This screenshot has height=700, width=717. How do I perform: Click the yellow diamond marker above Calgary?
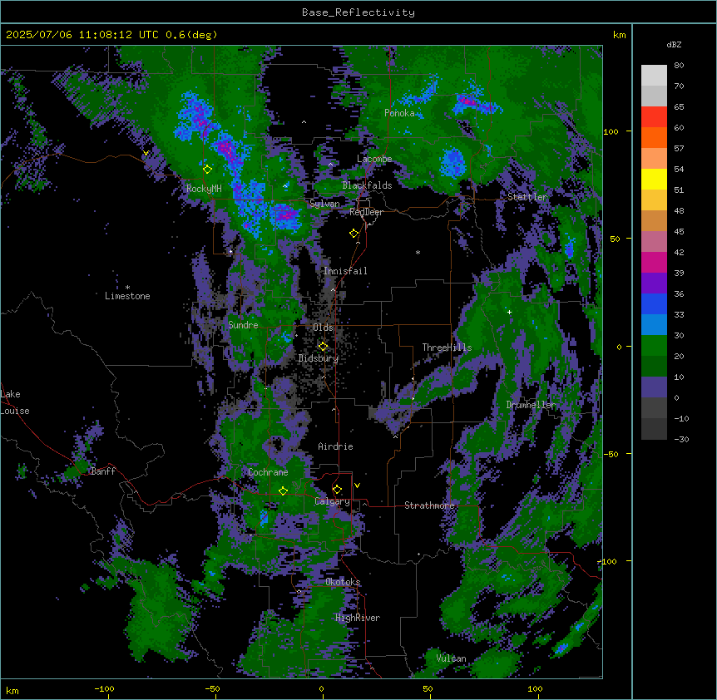coord(337,490)
